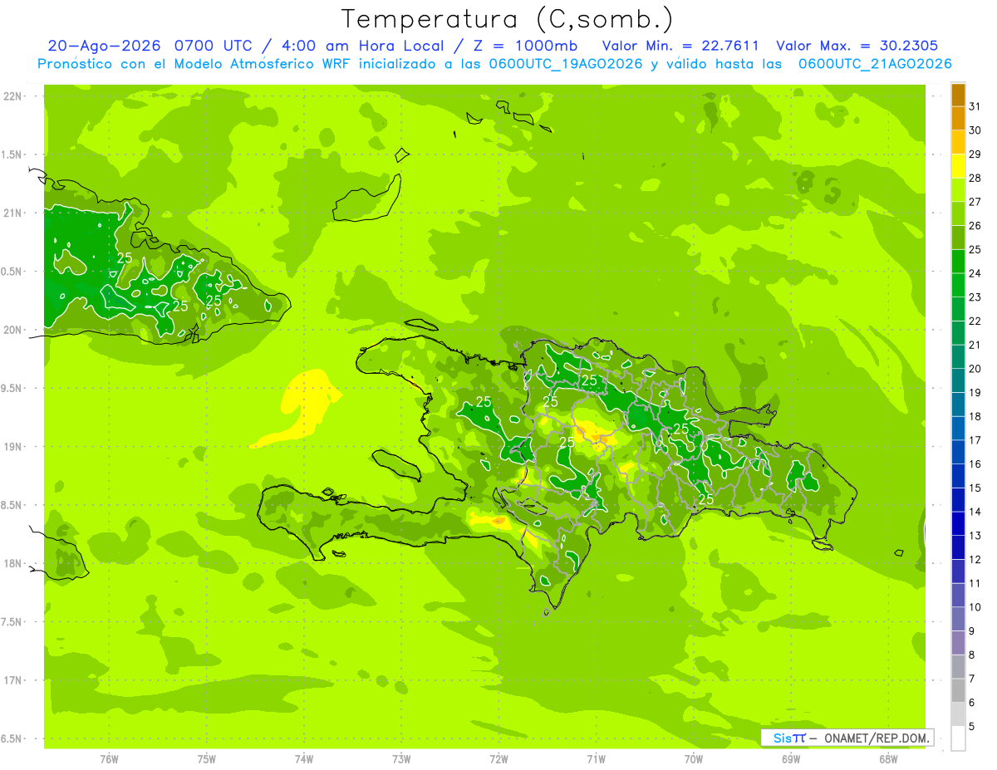Click the 19N latitude axis label

pyautogui.click(x=13, y=446)
